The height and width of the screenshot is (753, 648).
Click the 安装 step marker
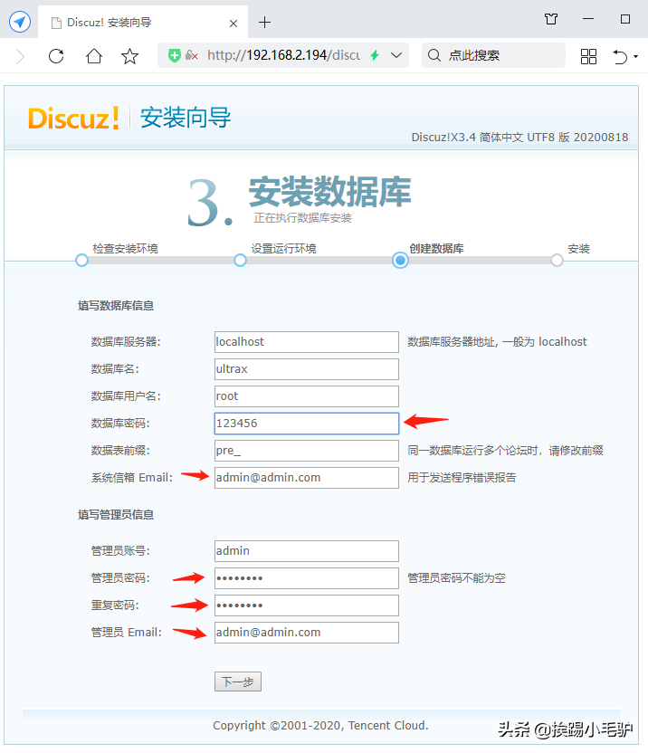click(x=557, y=261)
